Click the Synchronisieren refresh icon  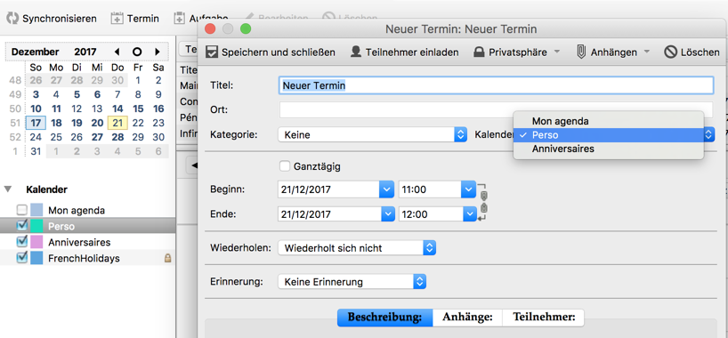(12, 19)
